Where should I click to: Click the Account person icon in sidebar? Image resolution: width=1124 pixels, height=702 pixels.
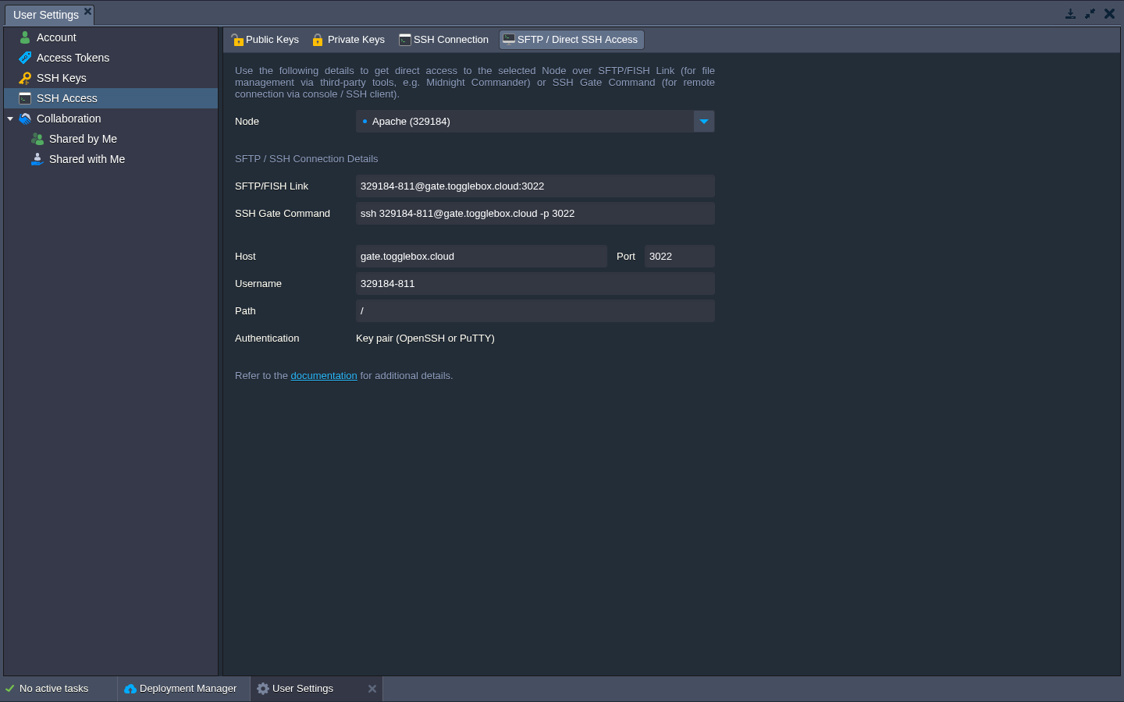[25, 37]
